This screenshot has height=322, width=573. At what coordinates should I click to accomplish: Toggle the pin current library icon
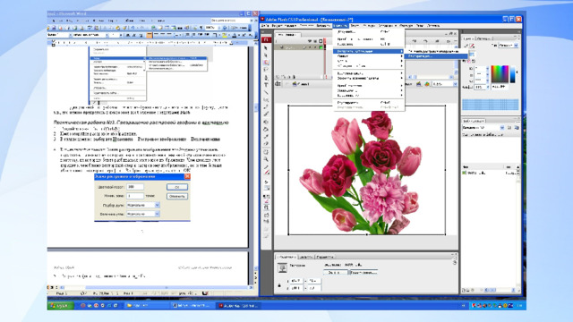tap(509, 128)
